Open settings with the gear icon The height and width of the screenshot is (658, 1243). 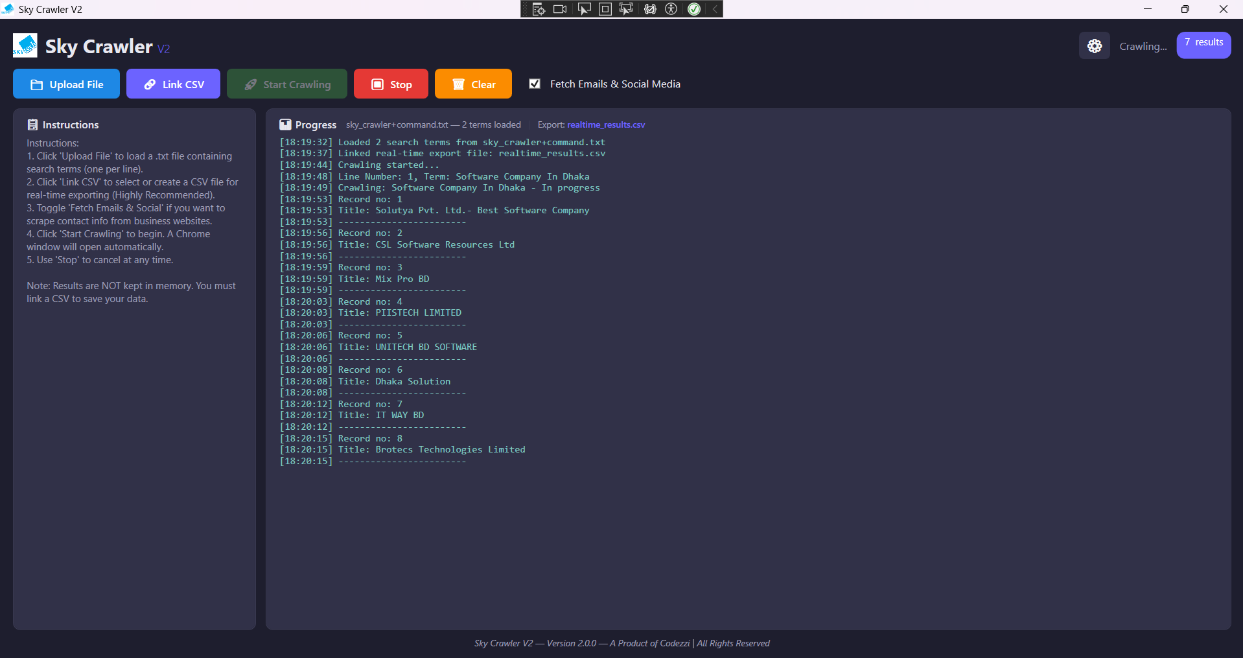[x=1095, y=46]
